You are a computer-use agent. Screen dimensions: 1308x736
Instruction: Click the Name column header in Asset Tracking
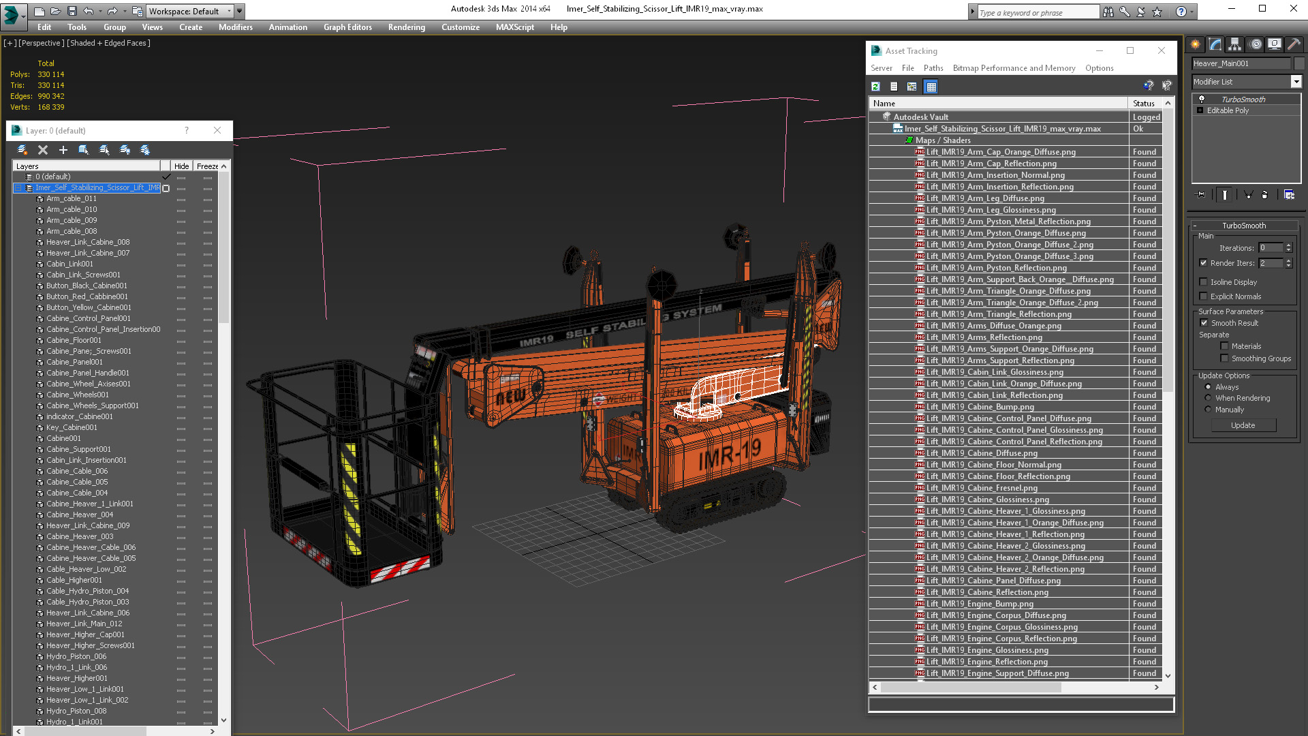pyautogui.click(x=999, y=104)
